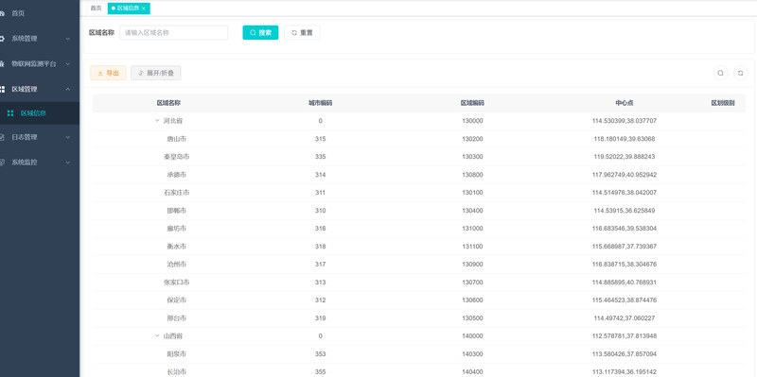Click center point 116.683546,39.538304 cell

[x=625, y=229]
